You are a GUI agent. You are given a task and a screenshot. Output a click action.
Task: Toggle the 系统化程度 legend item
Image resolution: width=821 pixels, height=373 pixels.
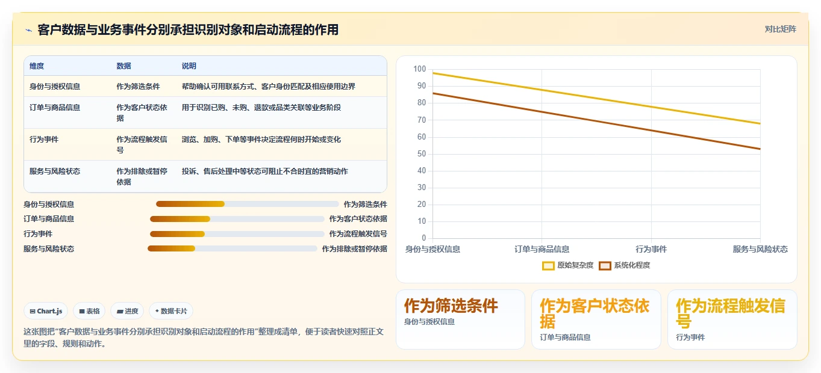tap(625, 265)
